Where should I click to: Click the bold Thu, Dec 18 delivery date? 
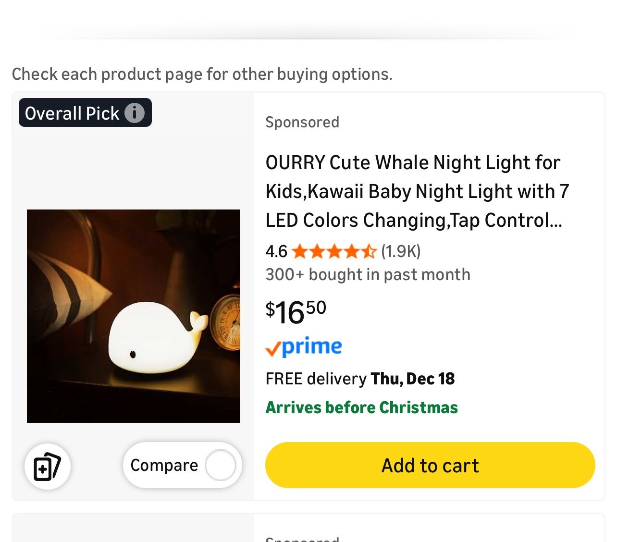413,379
